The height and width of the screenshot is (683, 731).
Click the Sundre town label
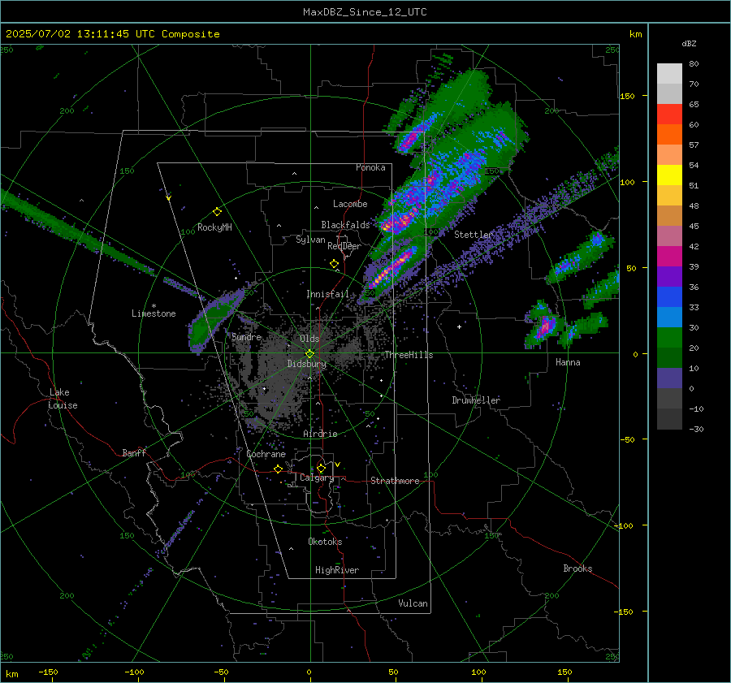tap(246, 337)
